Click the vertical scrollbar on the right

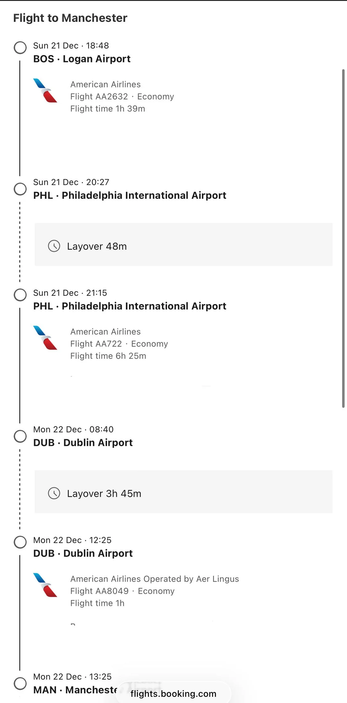(343, 238)
